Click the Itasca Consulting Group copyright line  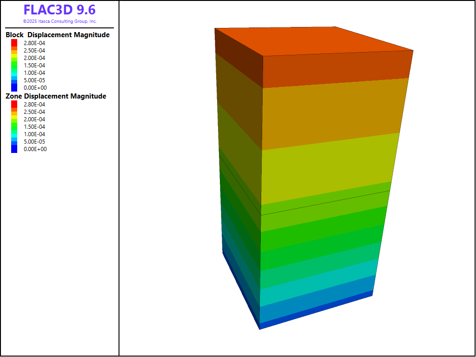(59, 21)
